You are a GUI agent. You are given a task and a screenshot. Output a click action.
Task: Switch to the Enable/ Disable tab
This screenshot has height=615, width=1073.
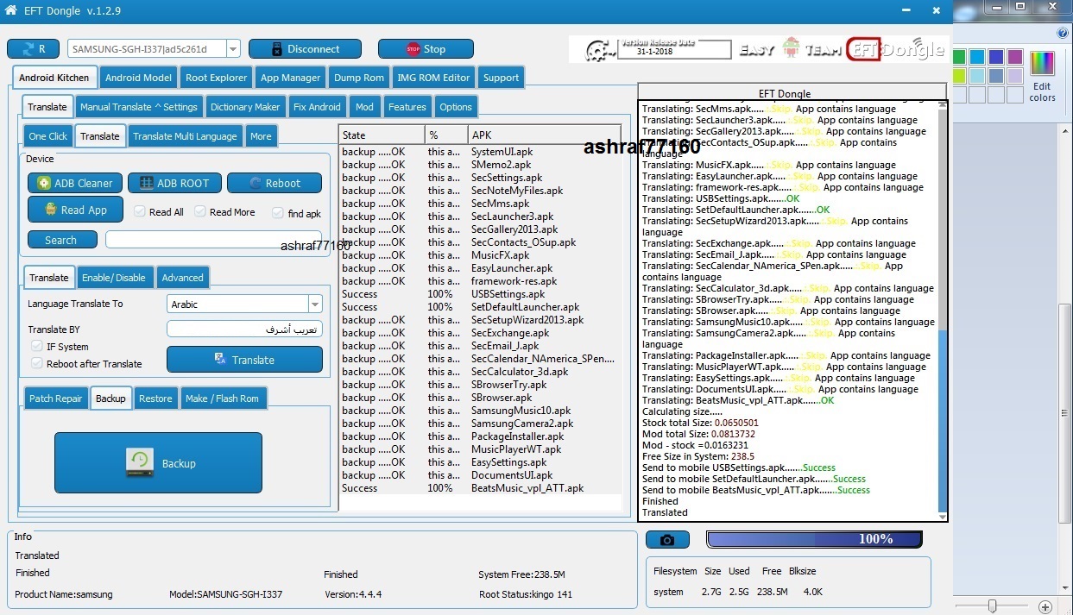114,277
